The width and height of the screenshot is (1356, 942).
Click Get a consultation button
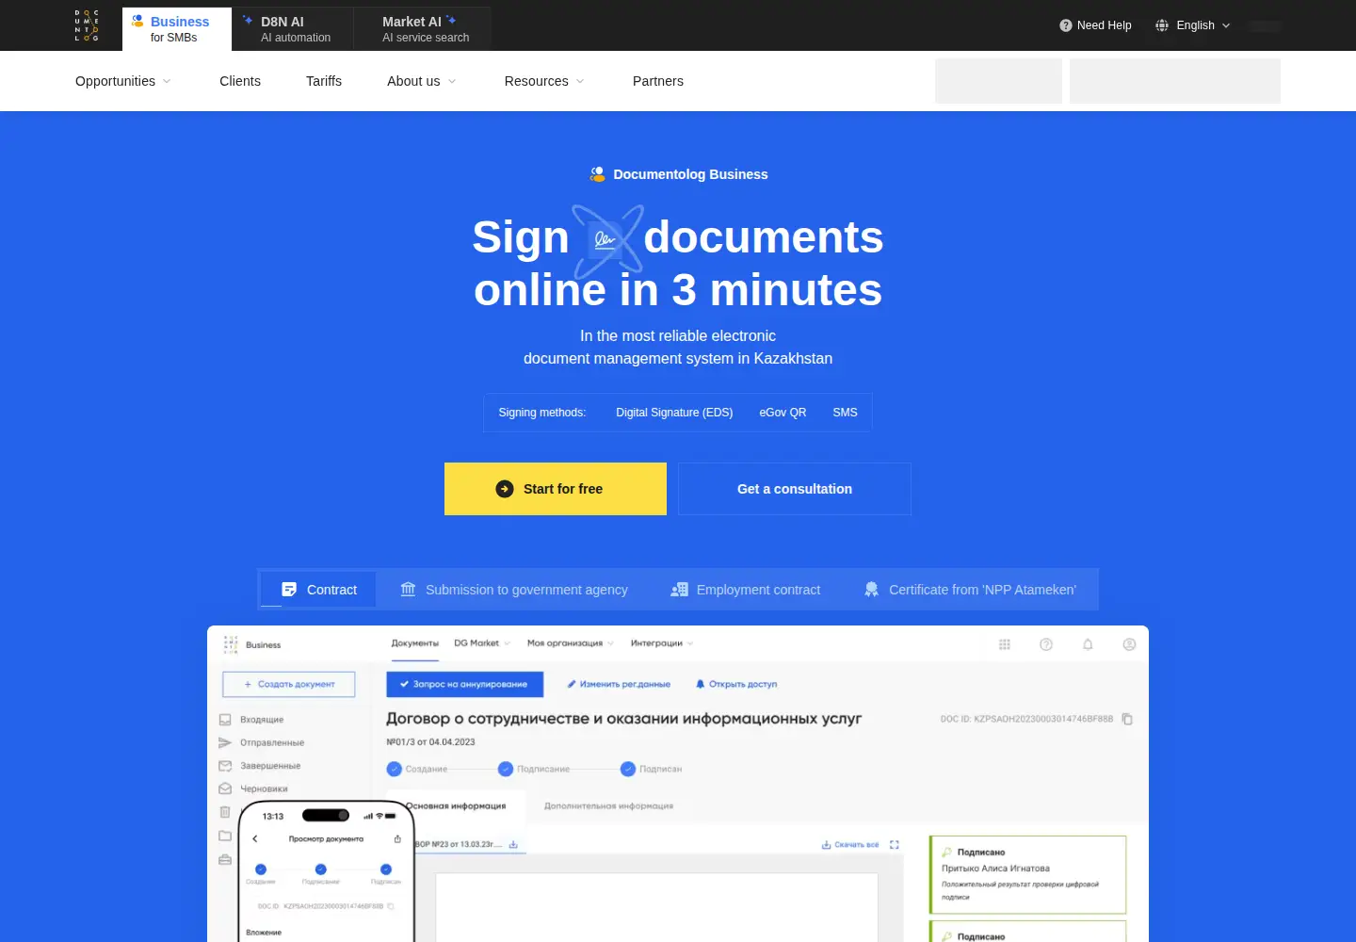click(x=795, y=489)
